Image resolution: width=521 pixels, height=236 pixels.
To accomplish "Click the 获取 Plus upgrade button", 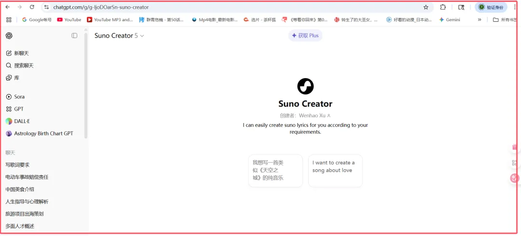I will click(x=305, y=36).
